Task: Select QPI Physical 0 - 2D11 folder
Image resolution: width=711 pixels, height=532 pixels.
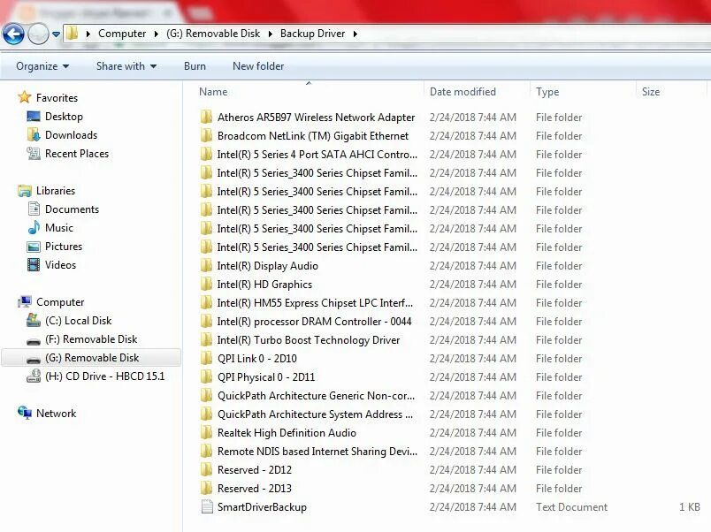Action: pos(265,377)
